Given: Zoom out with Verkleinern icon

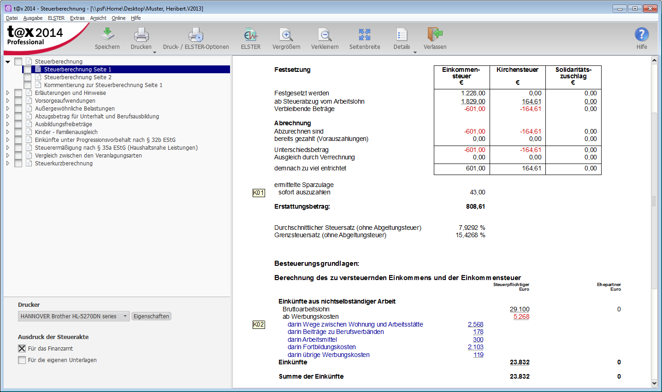Looking at the screenshot, I should (x=325, y=35).
